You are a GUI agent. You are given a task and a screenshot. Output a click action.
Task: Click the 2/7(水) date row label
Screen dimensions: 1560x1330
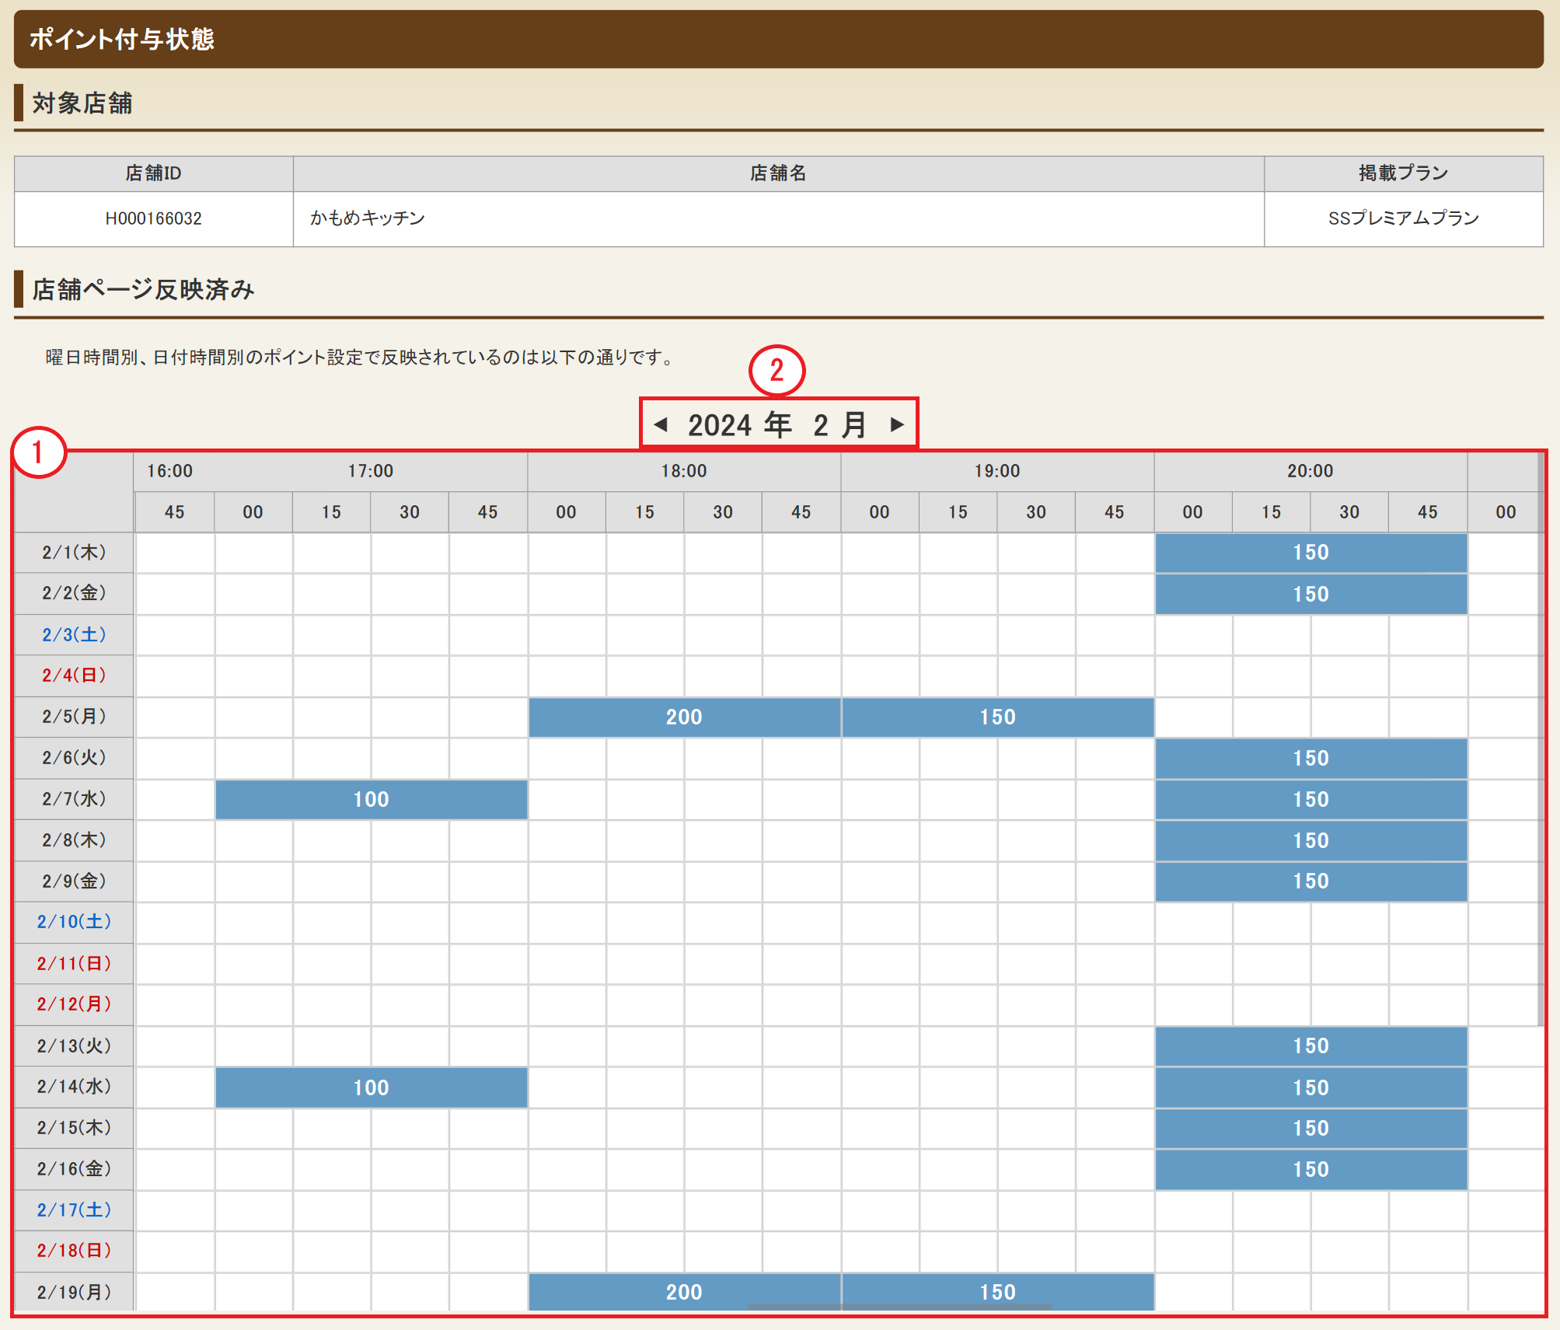point(74,799)
